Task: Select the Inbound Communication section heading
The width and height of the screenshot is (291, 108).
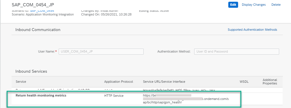Action: (x=38, y=30)
